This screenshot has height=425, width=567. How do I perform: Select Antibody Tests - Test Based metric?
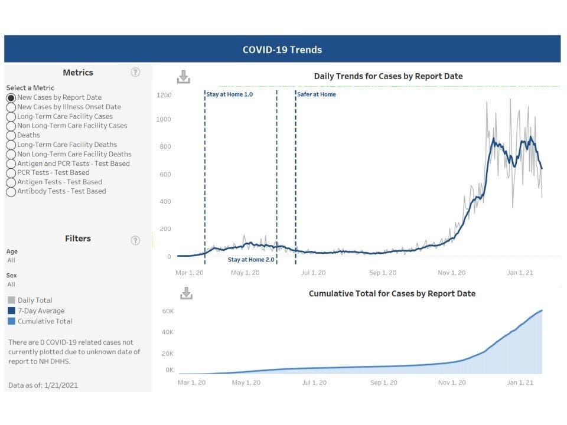coord(11,191)
